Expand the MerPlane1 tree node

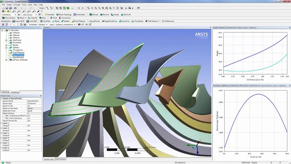click(x=6, y=40)
